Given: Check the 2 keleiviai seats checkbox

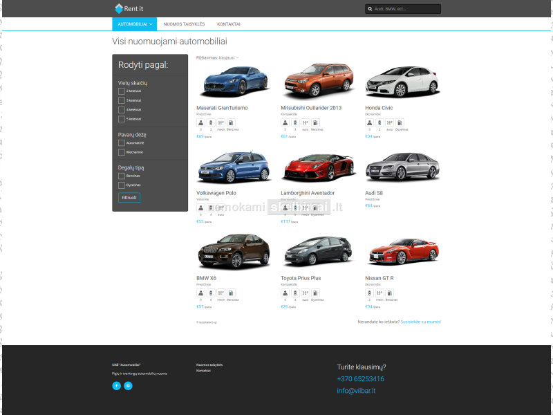Looking at the screenshot, I should pos(122,91).
